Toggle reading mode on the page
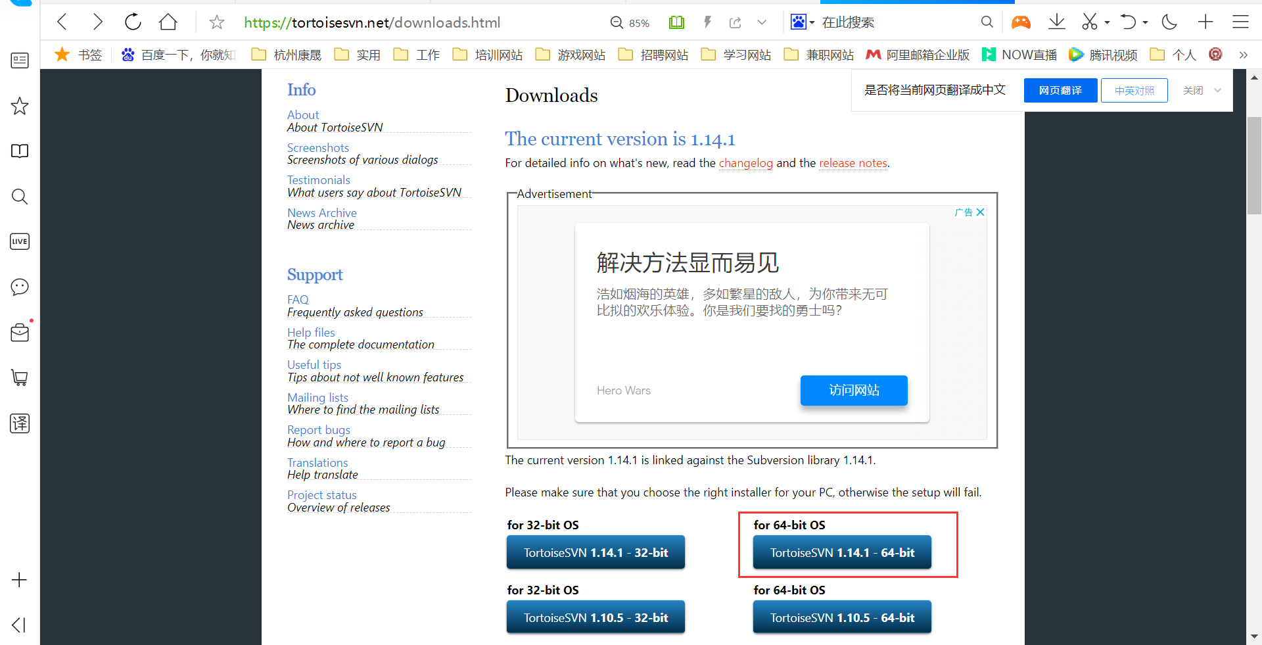Image resolution: width=1262 pixels, height=645 pixels. point(676,22)
